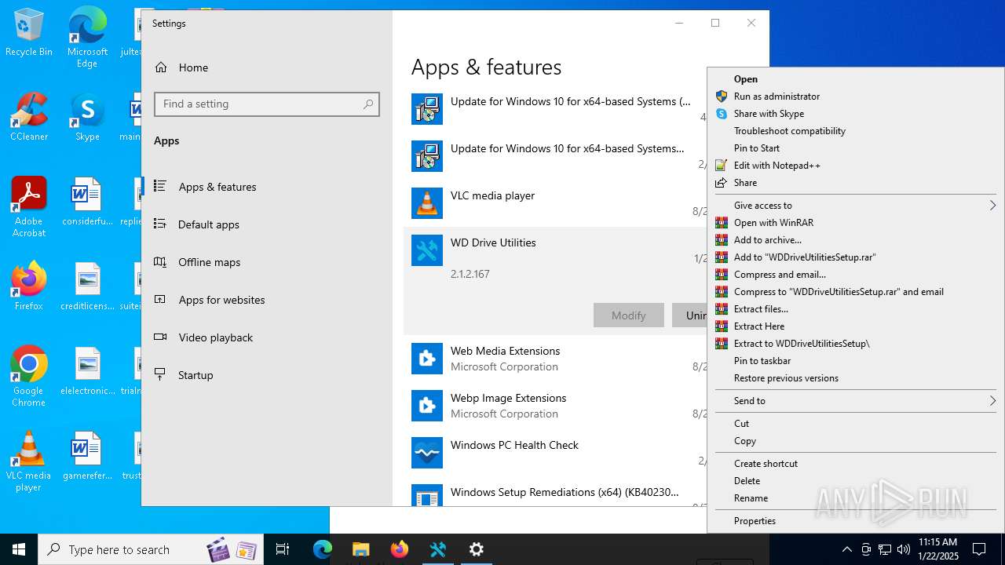
Task: Launch Microsoft Edge from the desktop
Action: click(87, 38)
